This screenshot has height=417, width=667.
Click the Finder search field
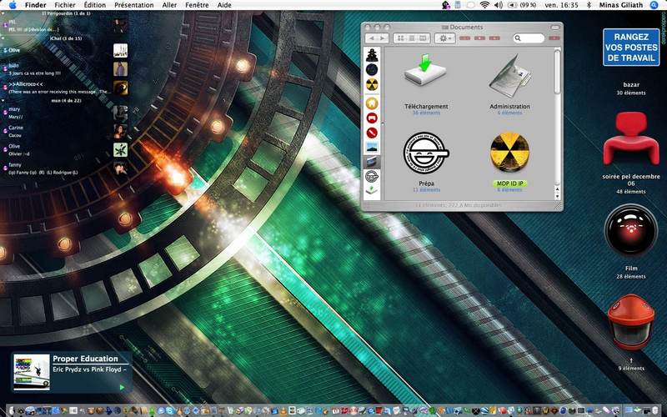(x=529, y=38)
